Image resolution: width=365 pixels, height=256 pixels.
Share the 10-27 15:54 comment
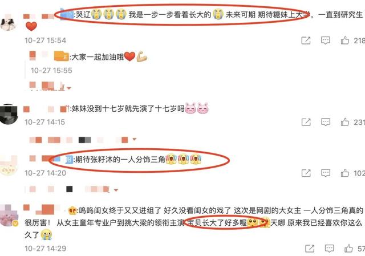point(306,40)
